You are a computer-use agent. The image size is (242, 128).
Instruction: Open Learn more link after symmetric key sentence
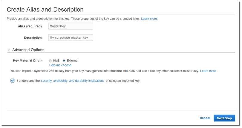(208, 71)
